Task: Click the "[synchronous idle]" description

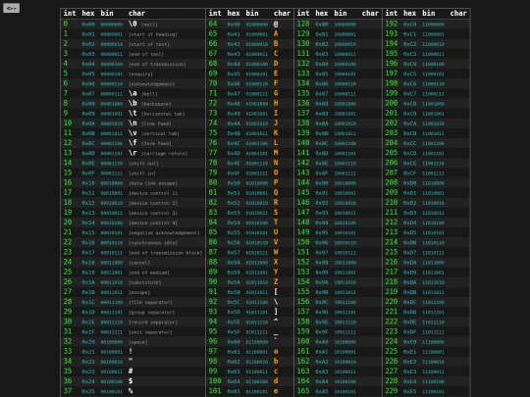Action: 153,243
